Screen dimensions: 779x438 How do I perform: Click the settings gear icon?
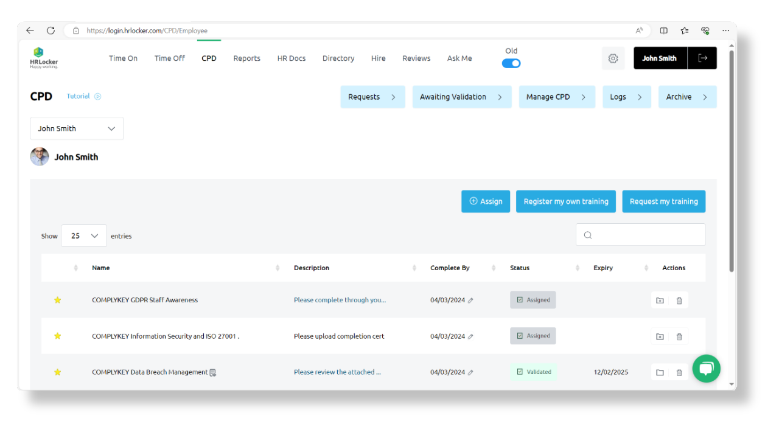[x=613, y=58]
